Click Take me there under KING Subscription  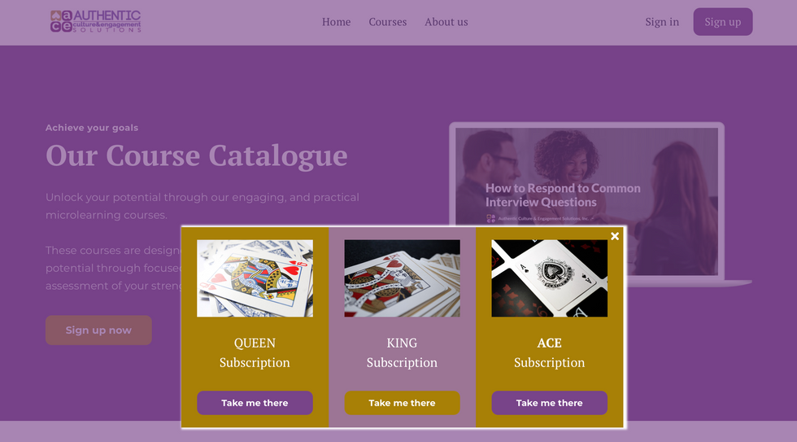pos(402,403)
